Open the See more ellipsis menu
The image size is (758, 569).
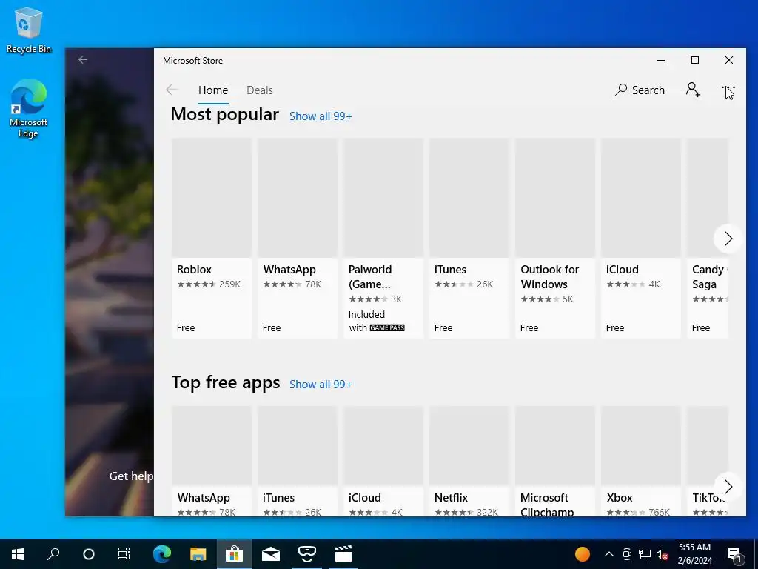point(728,90)
